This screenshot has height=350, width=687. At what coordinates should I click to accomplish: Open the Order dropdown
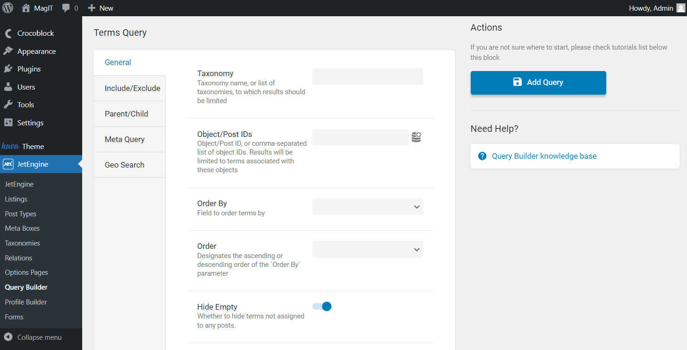(x=368, y=249)
